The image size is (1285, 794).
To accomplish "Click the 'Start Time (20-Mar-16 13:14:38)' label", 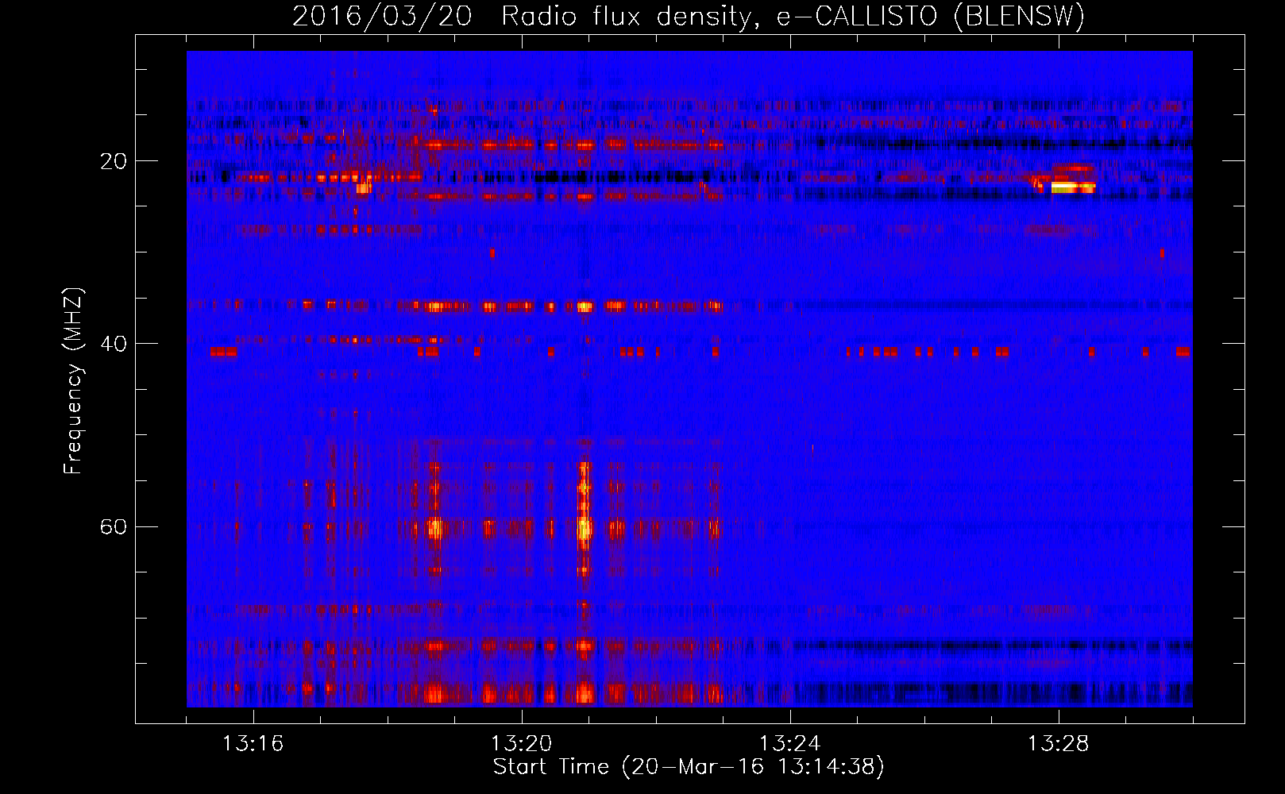I will click(x=689, y=767).
